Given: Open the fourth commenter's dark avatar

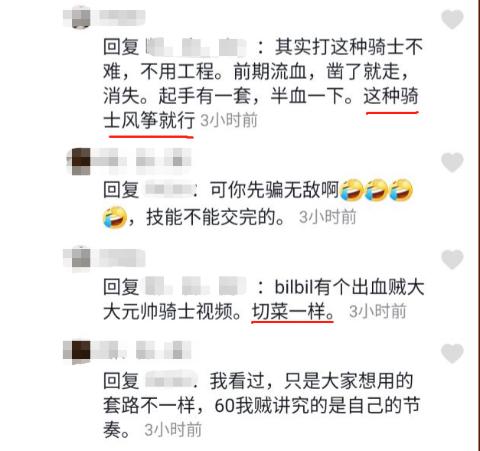Looking at the screenshot, I should (80, 351).
